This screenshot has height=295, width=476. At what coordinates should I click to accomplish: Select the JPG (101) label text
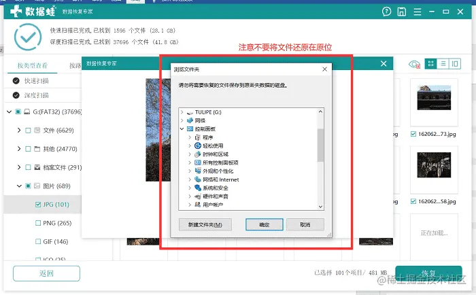pyautogui.click(x=56, y=205)
